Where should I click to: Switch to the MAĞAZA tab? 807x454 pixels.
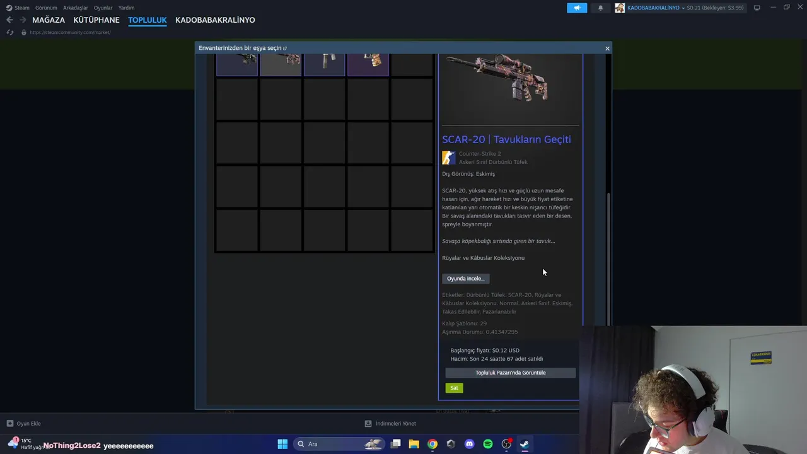coord(49,20)
